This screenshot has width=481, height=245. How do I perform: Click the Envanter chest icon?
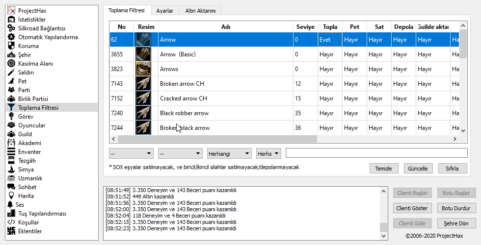11,152
